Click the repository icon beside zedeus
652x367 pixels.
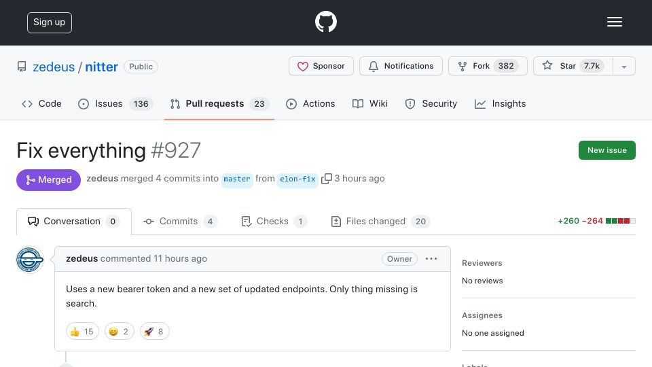[x=22, y=67]
